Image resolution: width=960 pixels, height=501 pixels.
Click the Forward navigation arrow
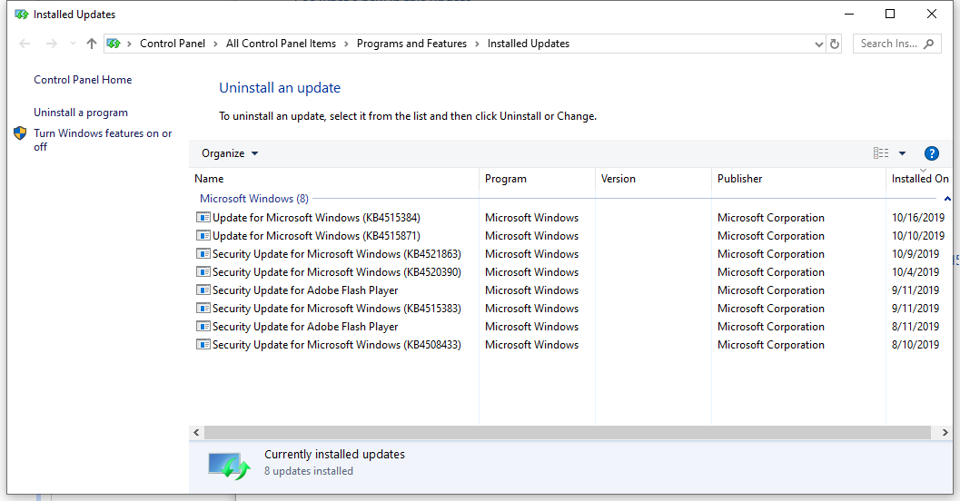(x=52, y=44)
